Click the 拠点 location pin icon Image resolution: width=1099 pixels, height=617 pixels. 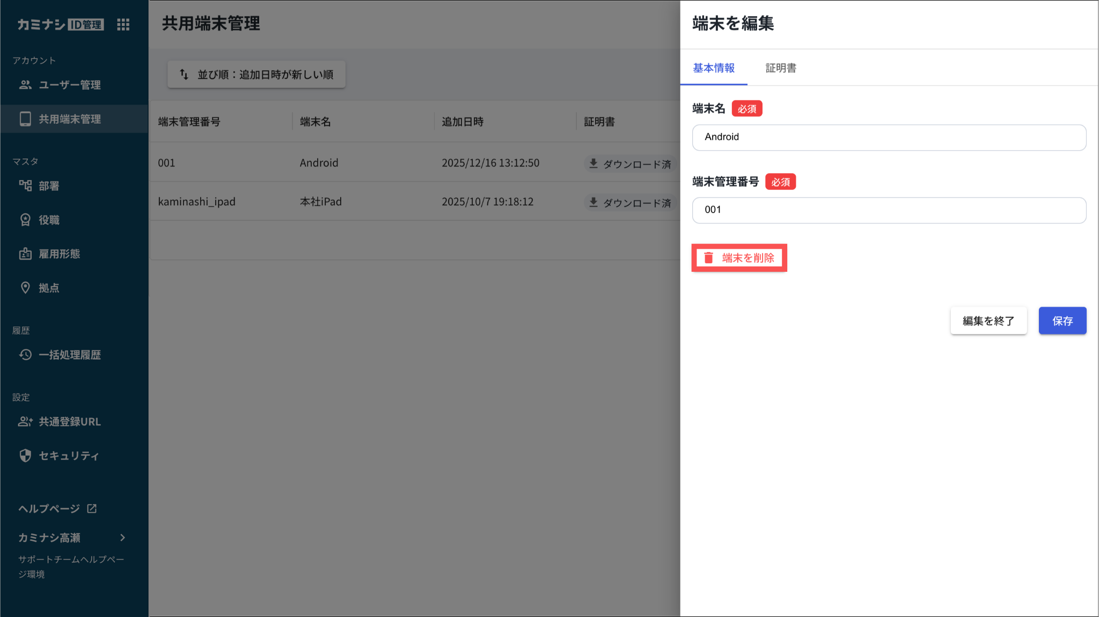pyautogui.click(x=25, y=288)
